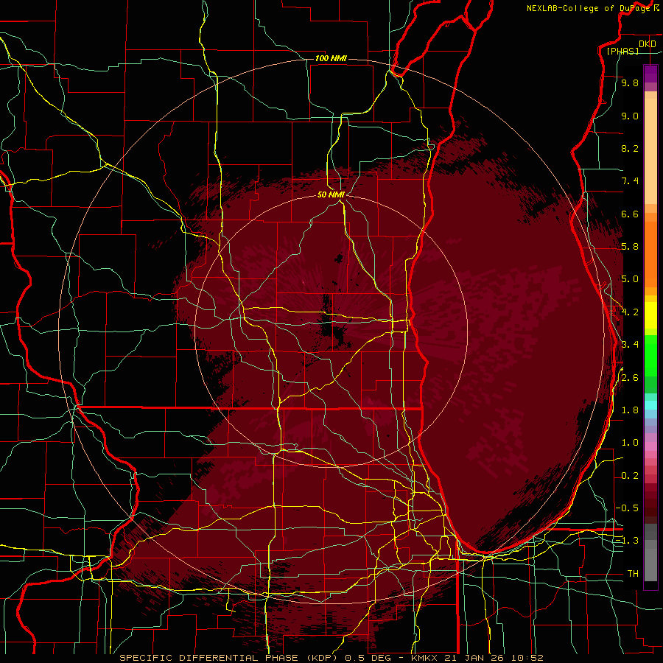The height and width of the screenshot is (663, 663).
Task: Click the 2.6 legend value
Action: click(630, 378)
